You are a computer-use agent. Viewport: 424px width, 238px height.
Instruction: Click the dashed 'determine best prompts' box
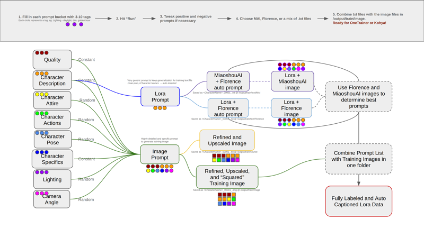[x=359, y=97]
